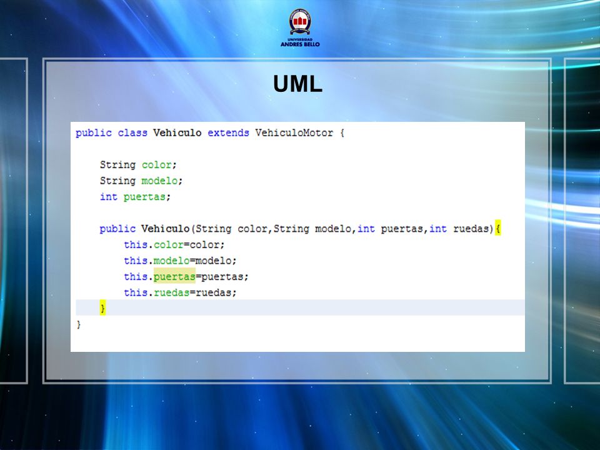The height and width of the screenshot is (450, 600).
Task: Click the Vehiculo constructor signature line
Action: (x=300, y=229)
